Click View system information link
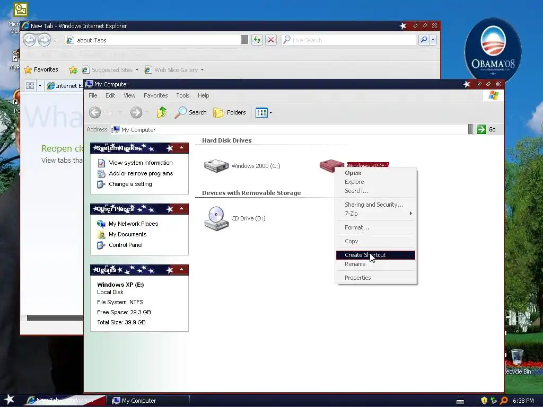The height and width of the screenshot is (407, 543). coord(141,163)
